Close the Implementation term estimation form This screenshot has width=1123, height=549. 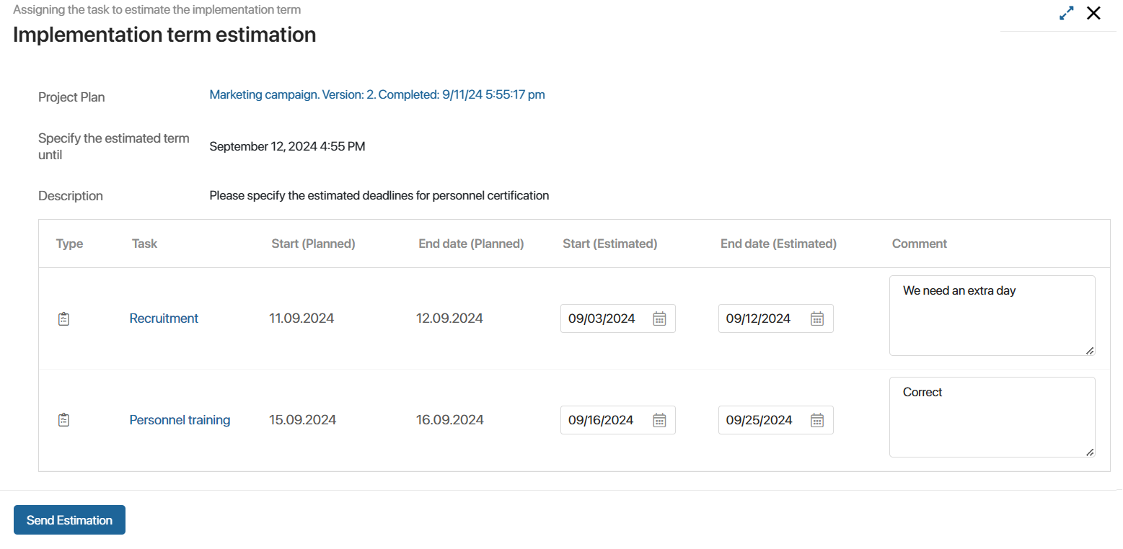(1093, 13)
